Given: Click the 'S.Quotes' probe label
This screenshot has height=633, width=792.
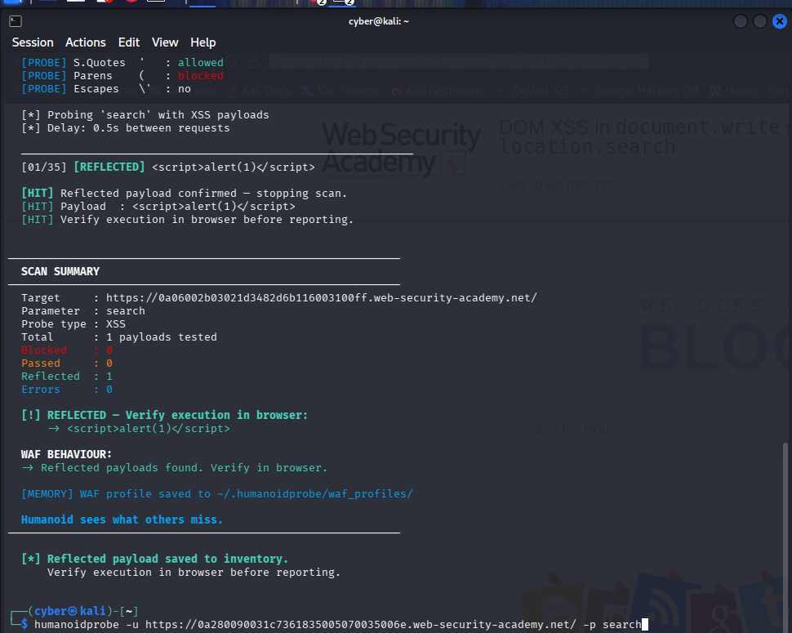Looking at the screenshot, I should 99,63.
